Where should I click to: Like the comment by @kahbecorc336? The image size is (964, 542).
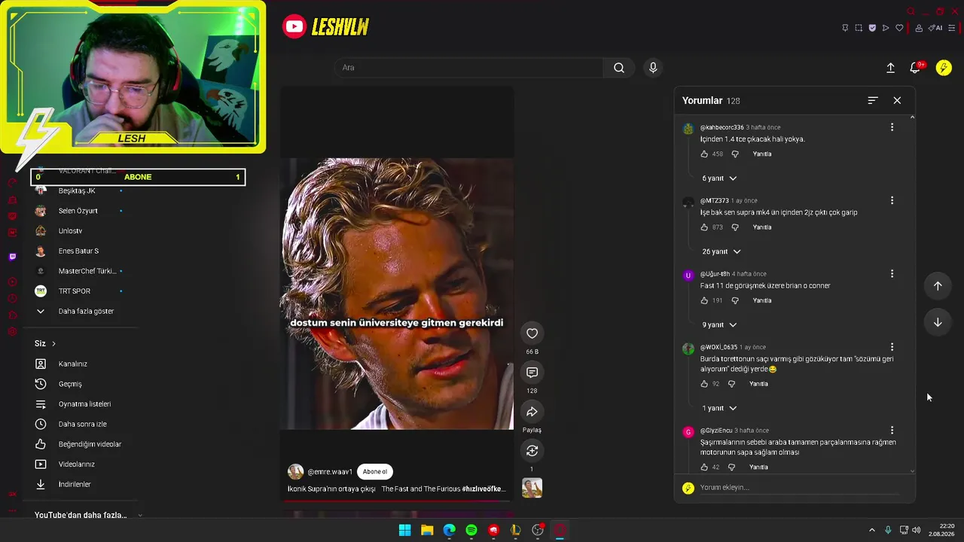click(x=704, y=154)
